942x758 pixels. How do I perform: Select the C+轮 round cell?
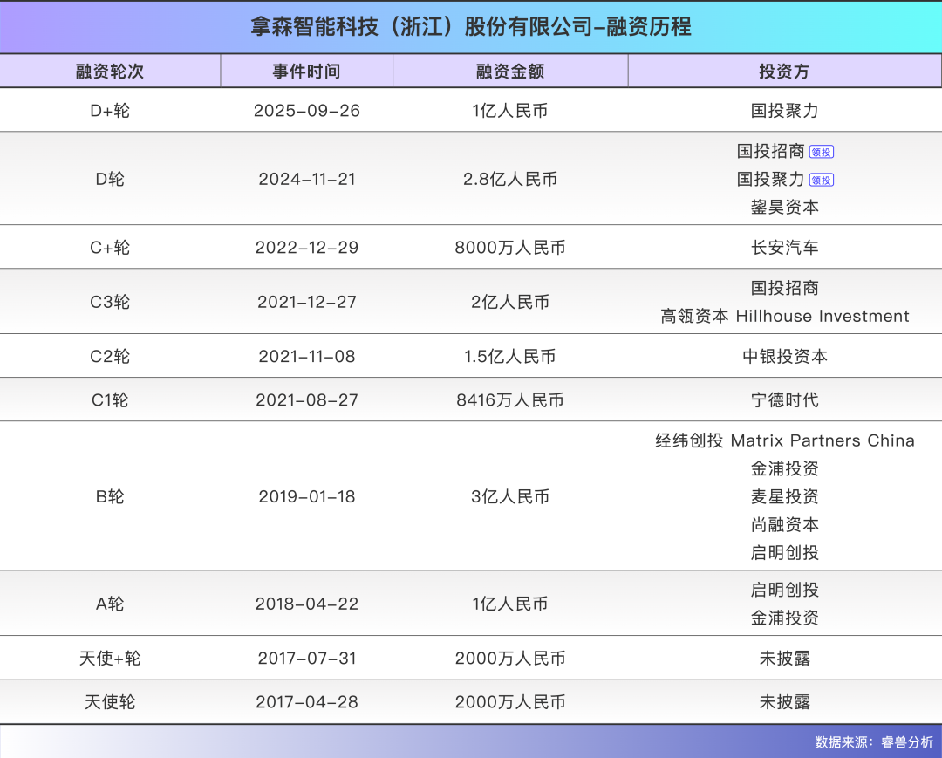click(110, 248)
